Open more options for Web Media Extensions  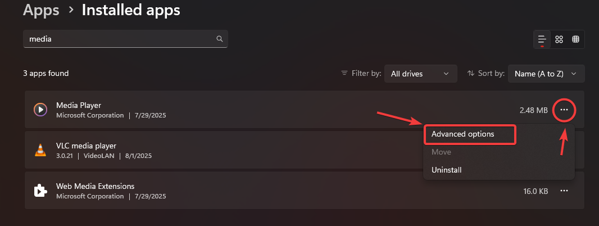click(x=564, y=191)
